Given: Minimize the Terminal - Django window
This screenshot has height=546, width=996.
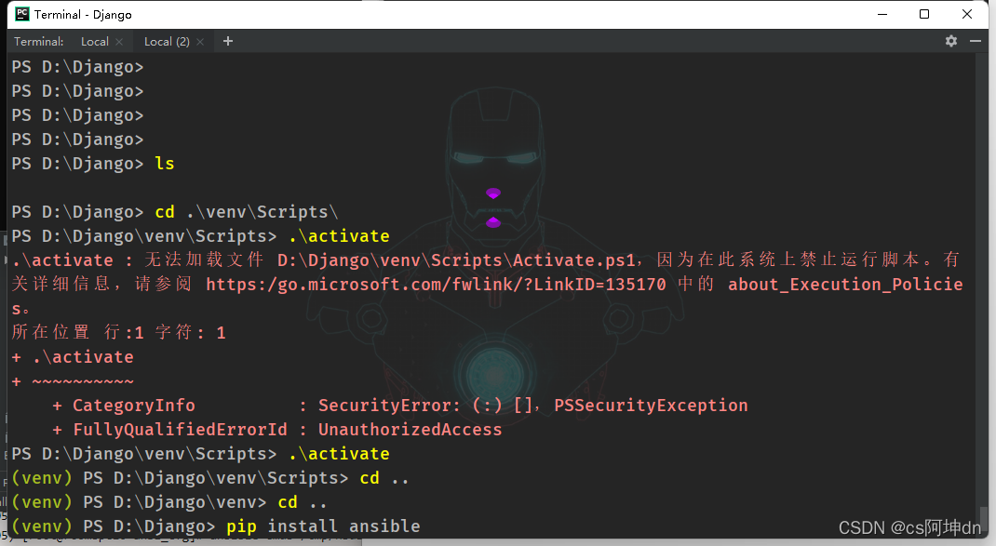Looking at the screenshot, I should tap(882, 14).
